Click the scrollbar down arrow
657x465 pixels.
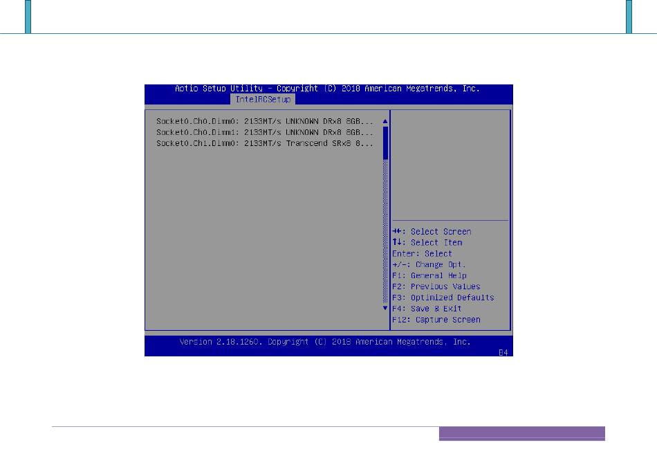point(385,308)
